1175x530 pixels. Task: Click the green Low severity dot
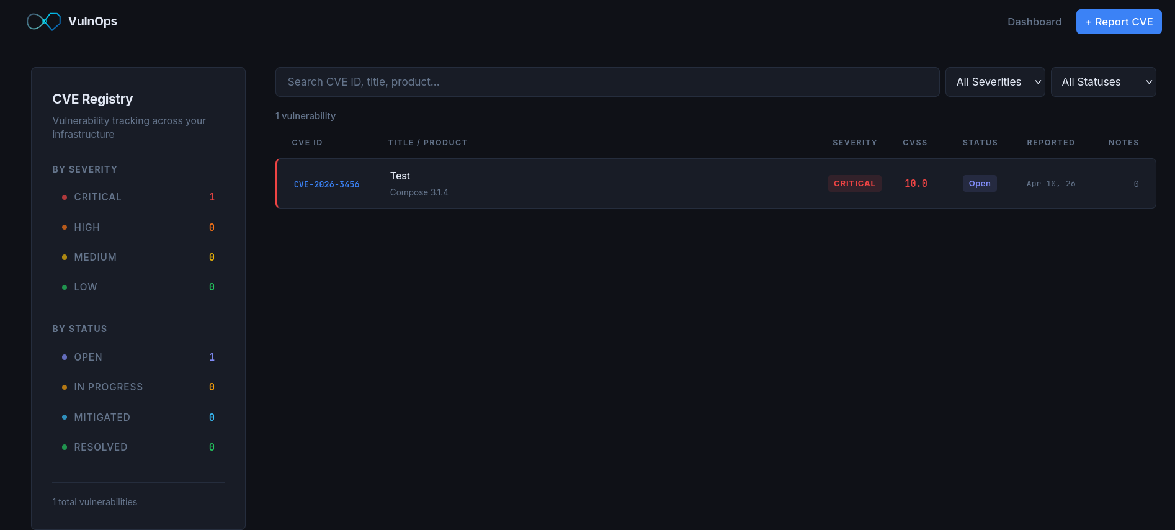click(65, 287)
